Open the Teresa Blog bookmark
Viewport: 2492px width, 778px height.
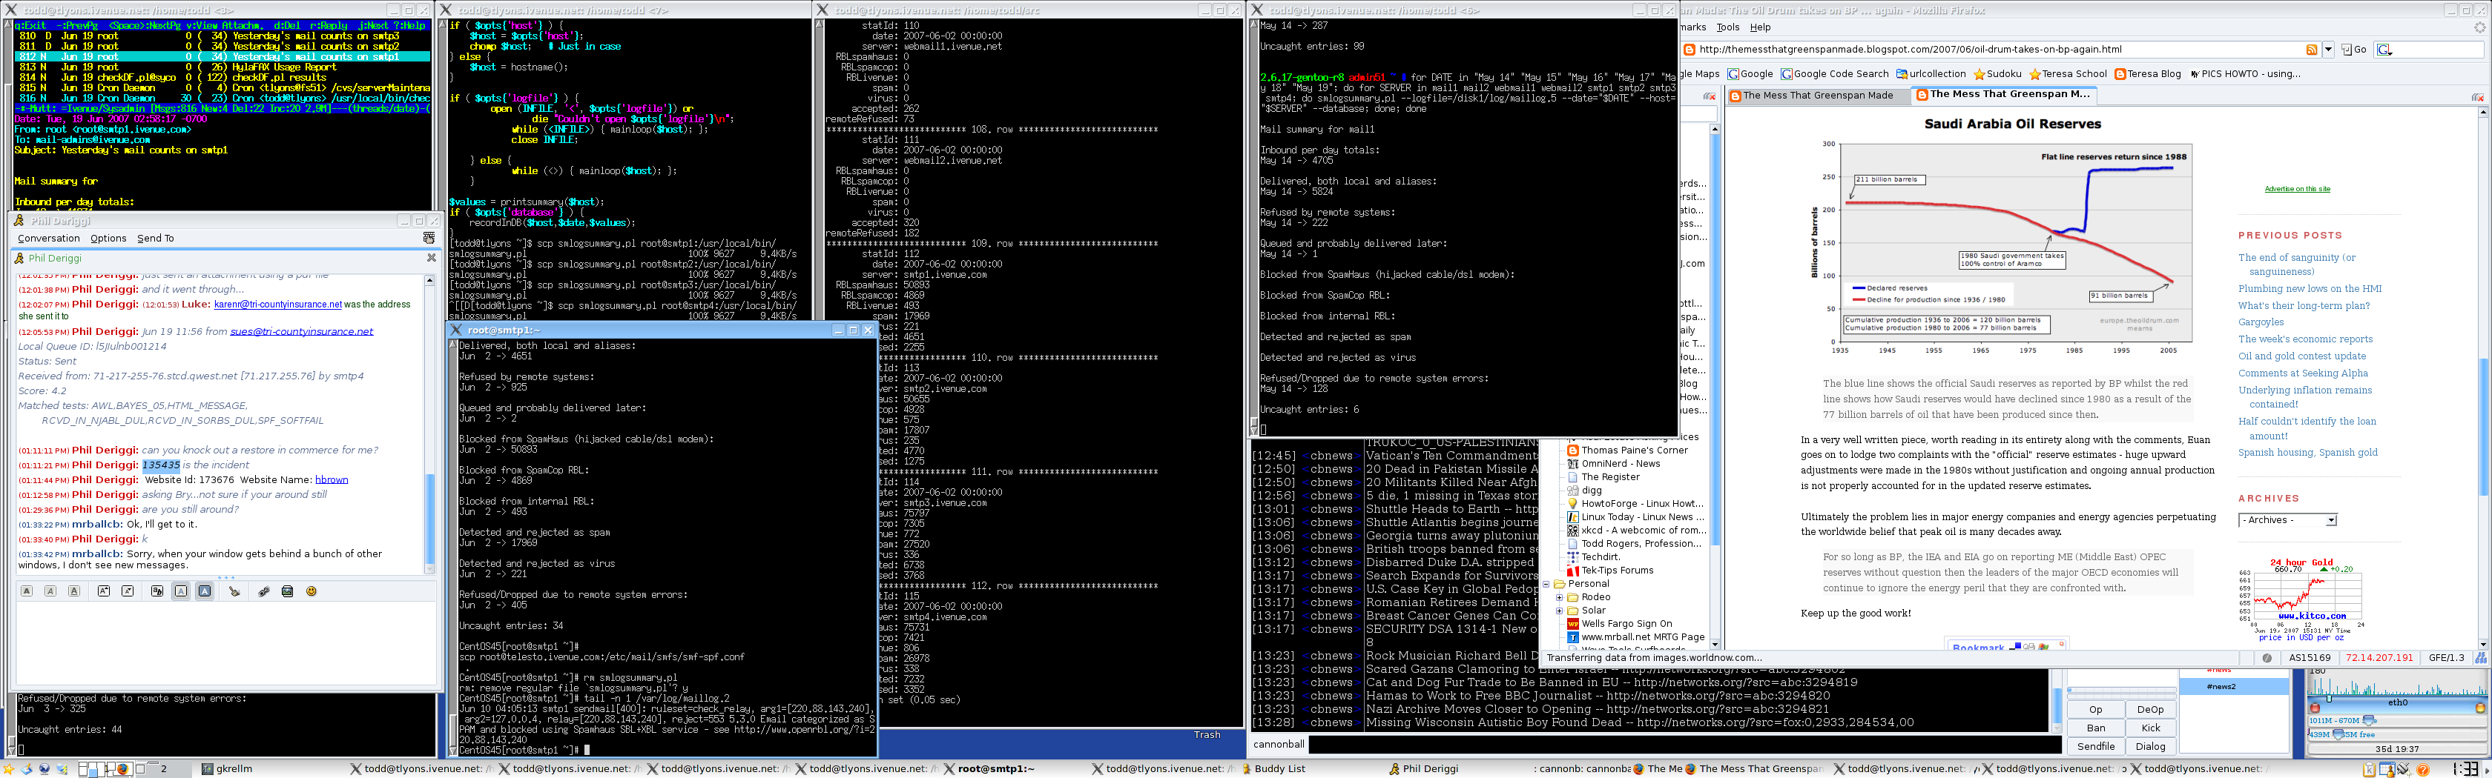(x=2148, y=73)
